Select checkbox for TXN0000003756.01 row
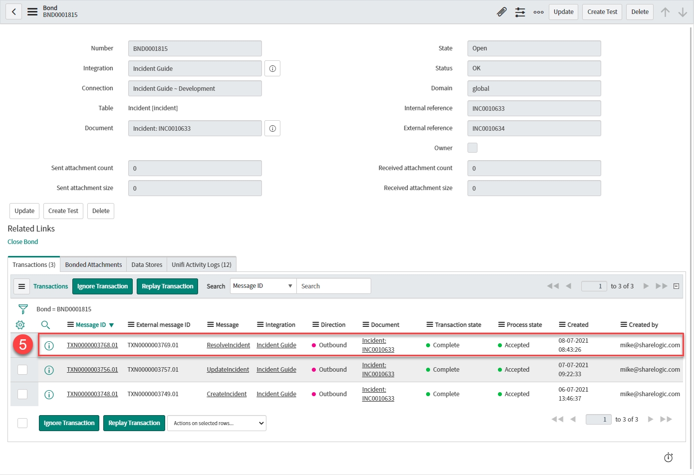694x475 pixels. (x=22, y=370)
